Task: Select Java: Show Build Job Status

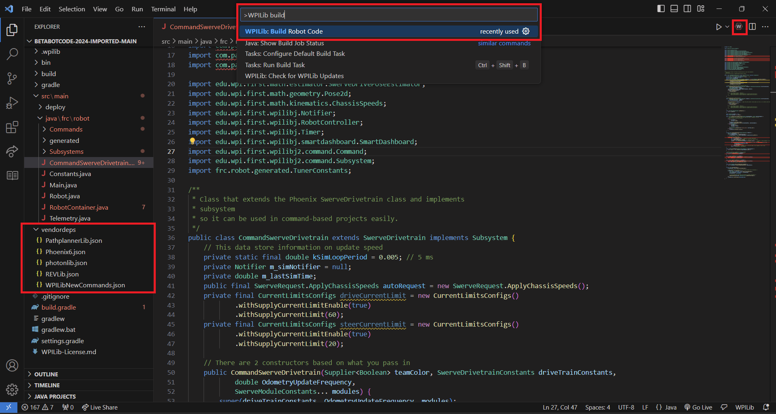Action: click(389, 43)
